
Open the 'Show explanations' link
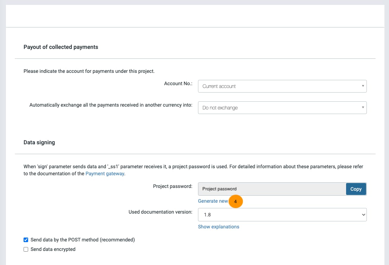click(x=218, y=227)
